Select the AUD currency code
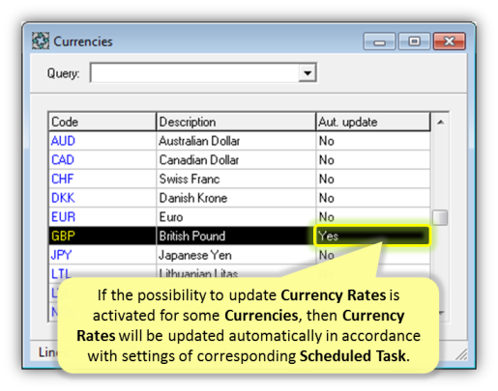 [63, 141]
